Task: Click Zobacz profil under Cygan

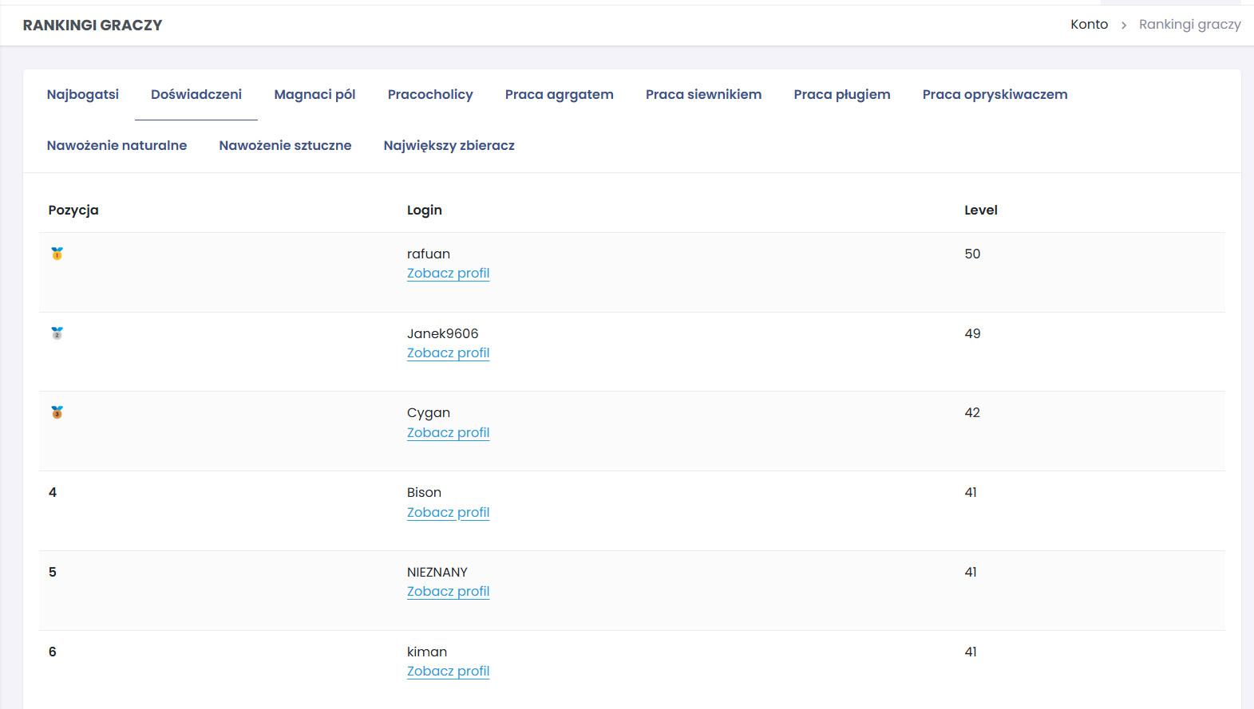Action: [x=448, y=433]
